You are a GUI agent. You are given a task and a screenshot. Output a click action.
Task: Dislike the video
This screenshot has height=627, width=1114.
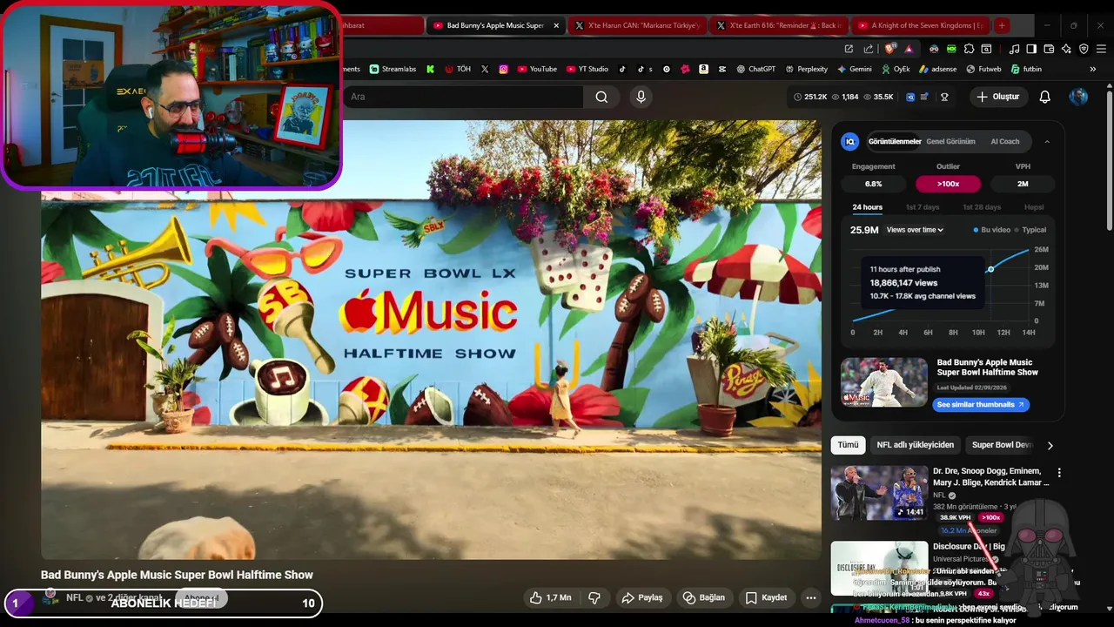point(594,597)
